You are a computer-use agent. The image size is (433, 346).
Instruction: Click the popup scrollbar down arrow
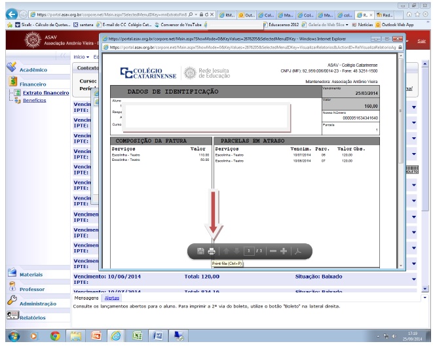401,266
